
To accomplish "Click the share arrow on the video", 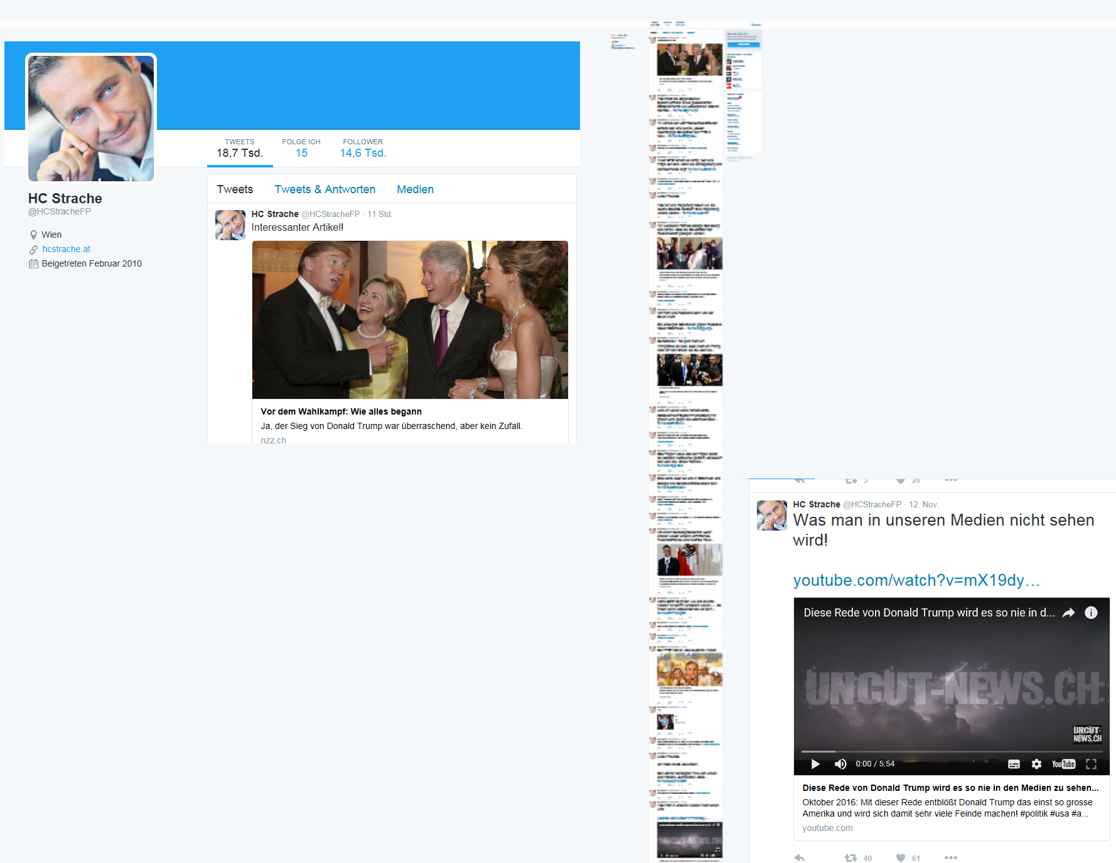I will point(1068,613).
